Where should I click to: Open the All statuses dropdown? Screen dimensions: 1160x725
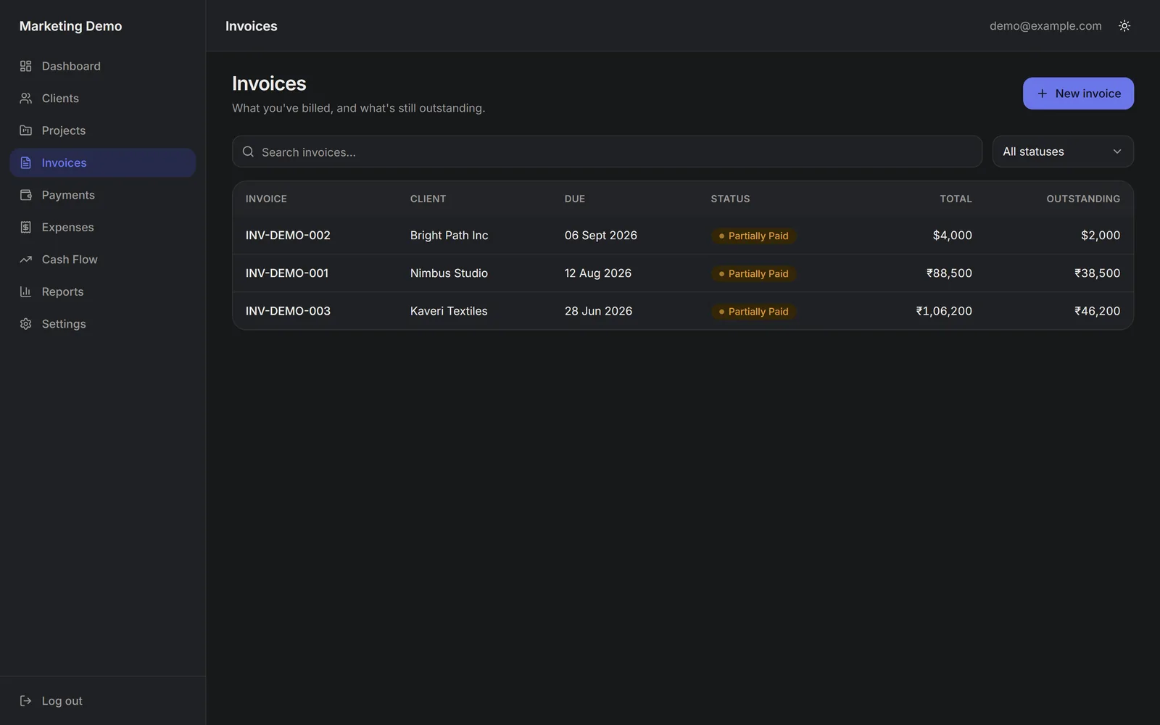[1063, 152]
